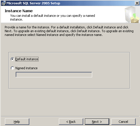140x126 pixels.
Task: Open Help for instance naming
Action: 17,122
